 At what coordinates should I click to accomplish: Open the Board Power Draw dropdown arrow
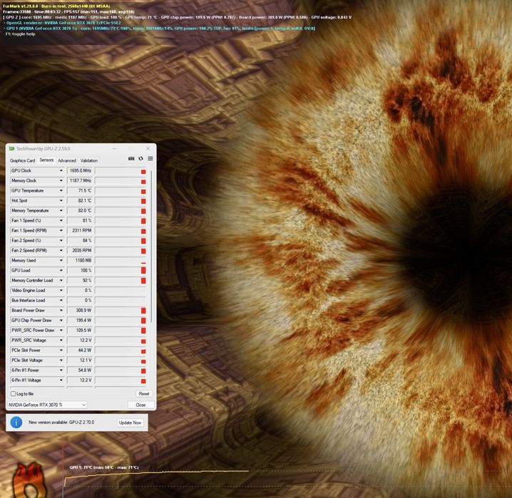click(61, 310)
